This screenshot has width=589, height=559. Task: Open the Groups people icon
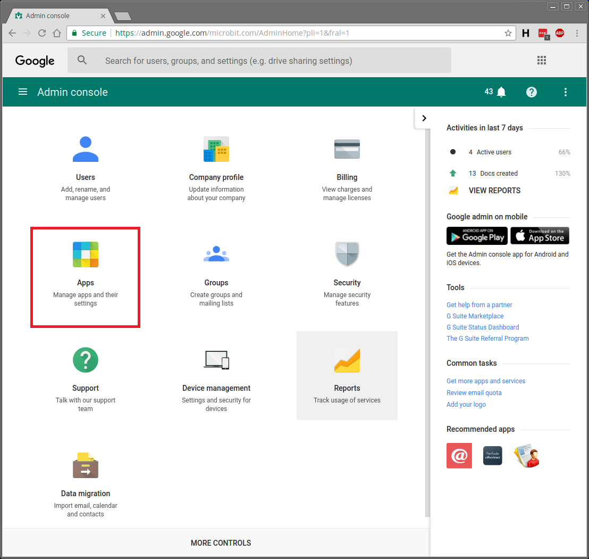(216, 253)
